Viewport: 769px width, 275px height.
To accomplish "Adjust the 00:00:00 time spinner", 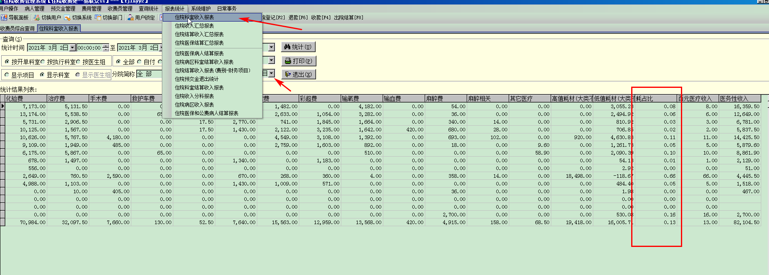I will (x=106, y=48).
